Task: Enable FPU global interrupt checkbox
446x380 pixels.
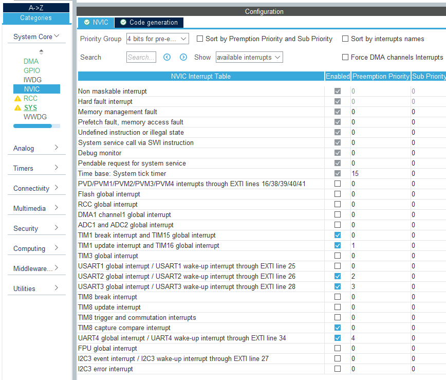Action: pyautogui.click(x=338, y=348)
